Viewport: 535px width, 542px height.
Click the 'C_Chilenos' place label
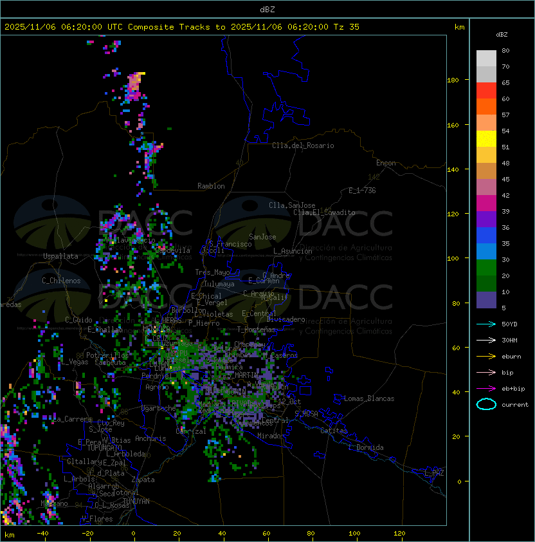click(x=61, y=281)
